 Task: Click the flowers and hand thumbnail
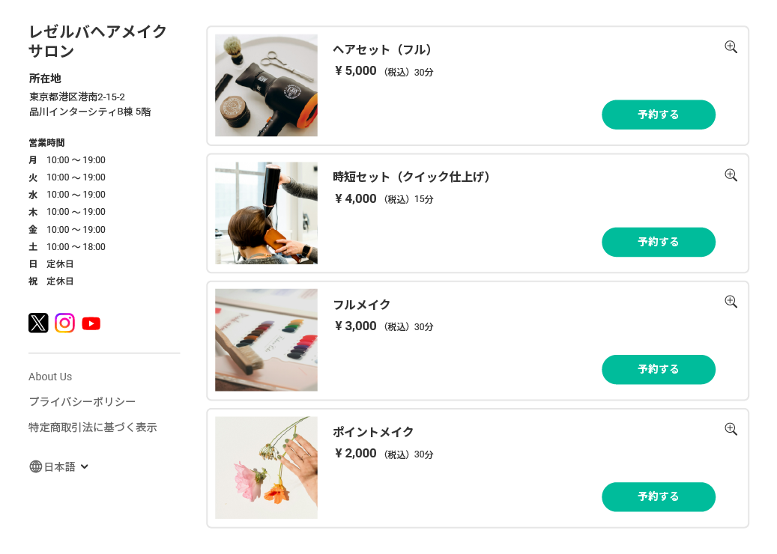(x=266, y=467)
